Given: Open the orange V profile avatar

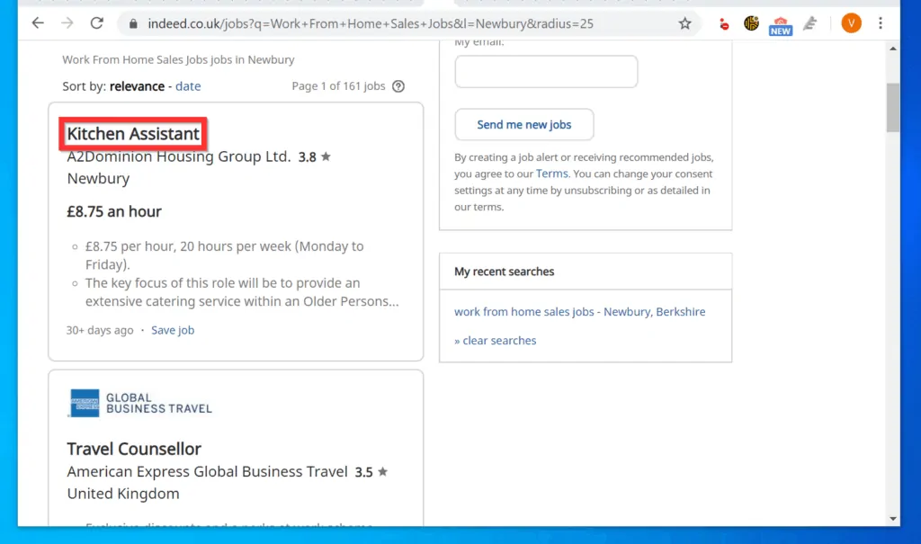Looking at the screenshot, I should 851,23.
